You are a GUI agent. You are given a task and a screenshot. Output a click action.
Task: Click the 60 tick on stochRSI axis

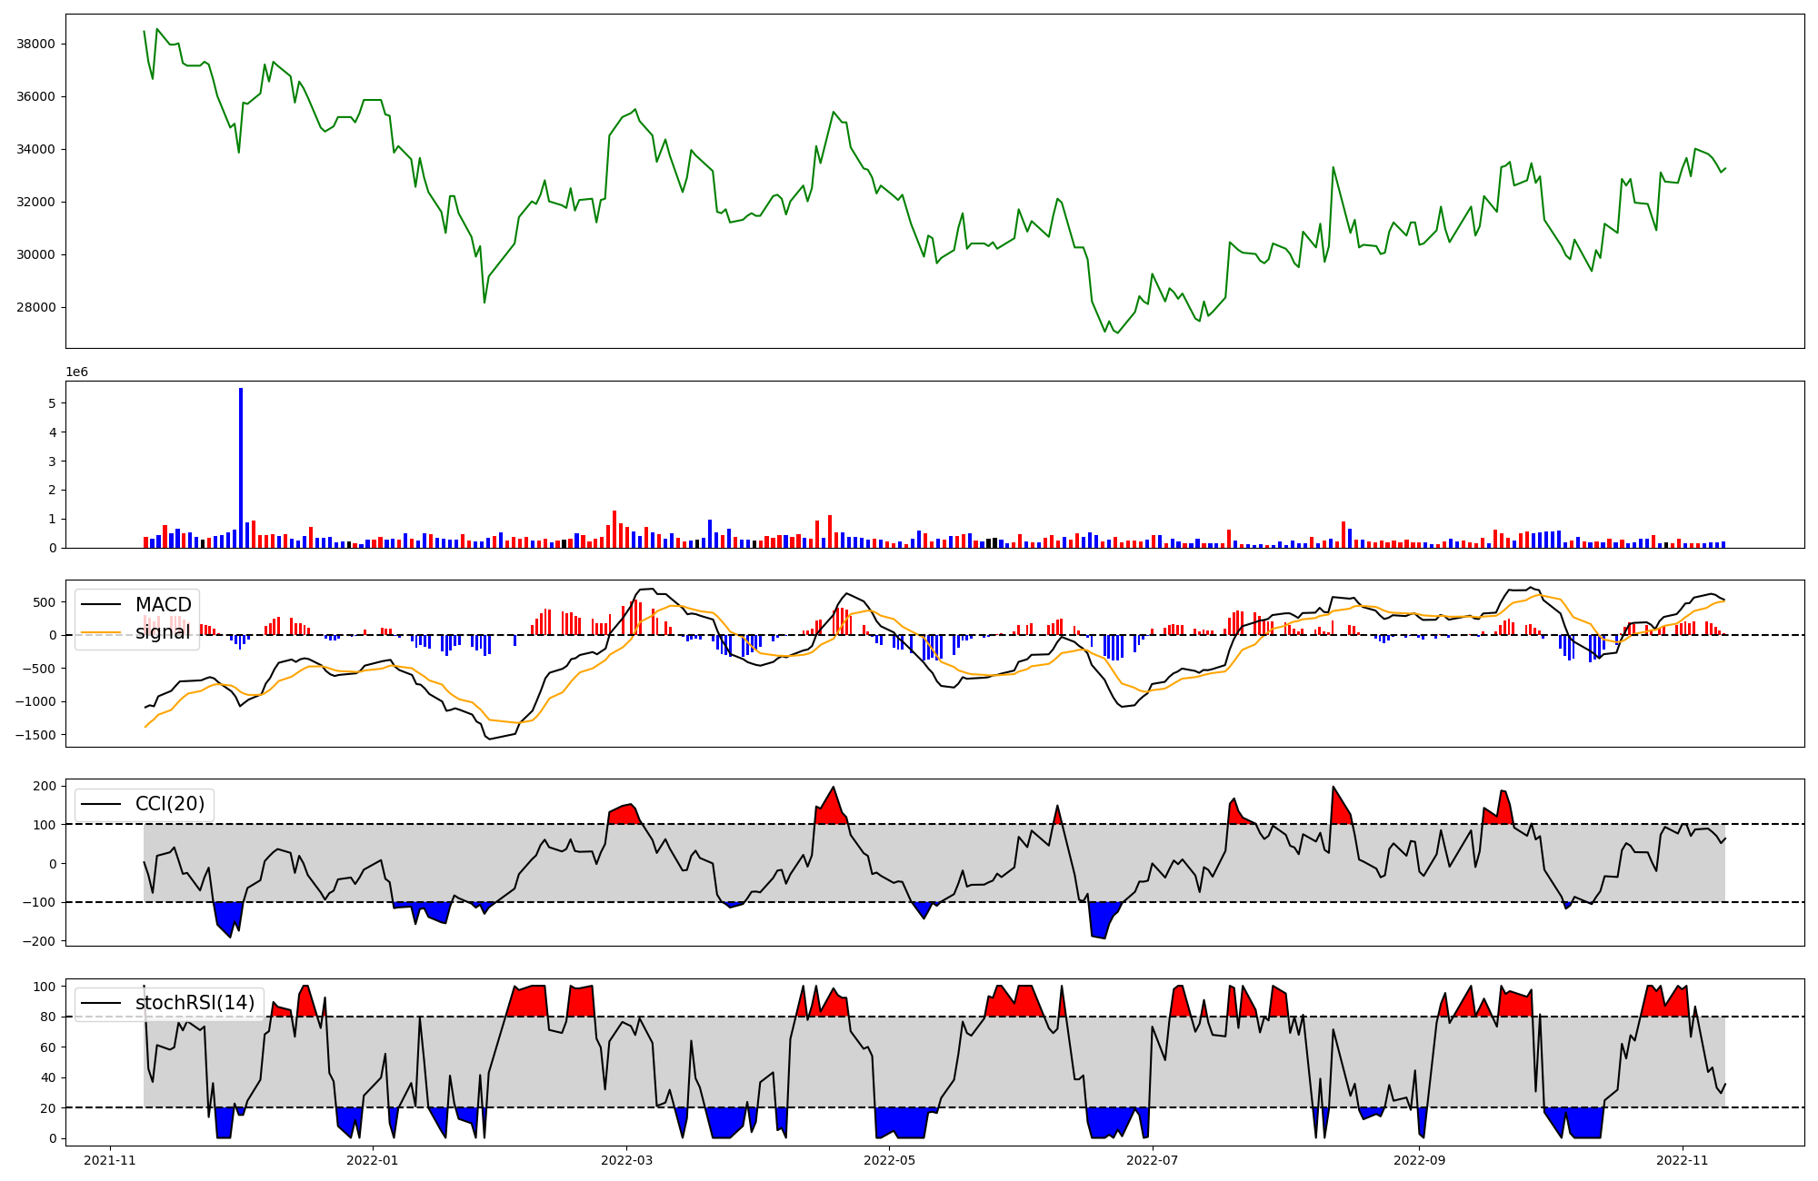pyautogui.click(x=48, y=1047)
